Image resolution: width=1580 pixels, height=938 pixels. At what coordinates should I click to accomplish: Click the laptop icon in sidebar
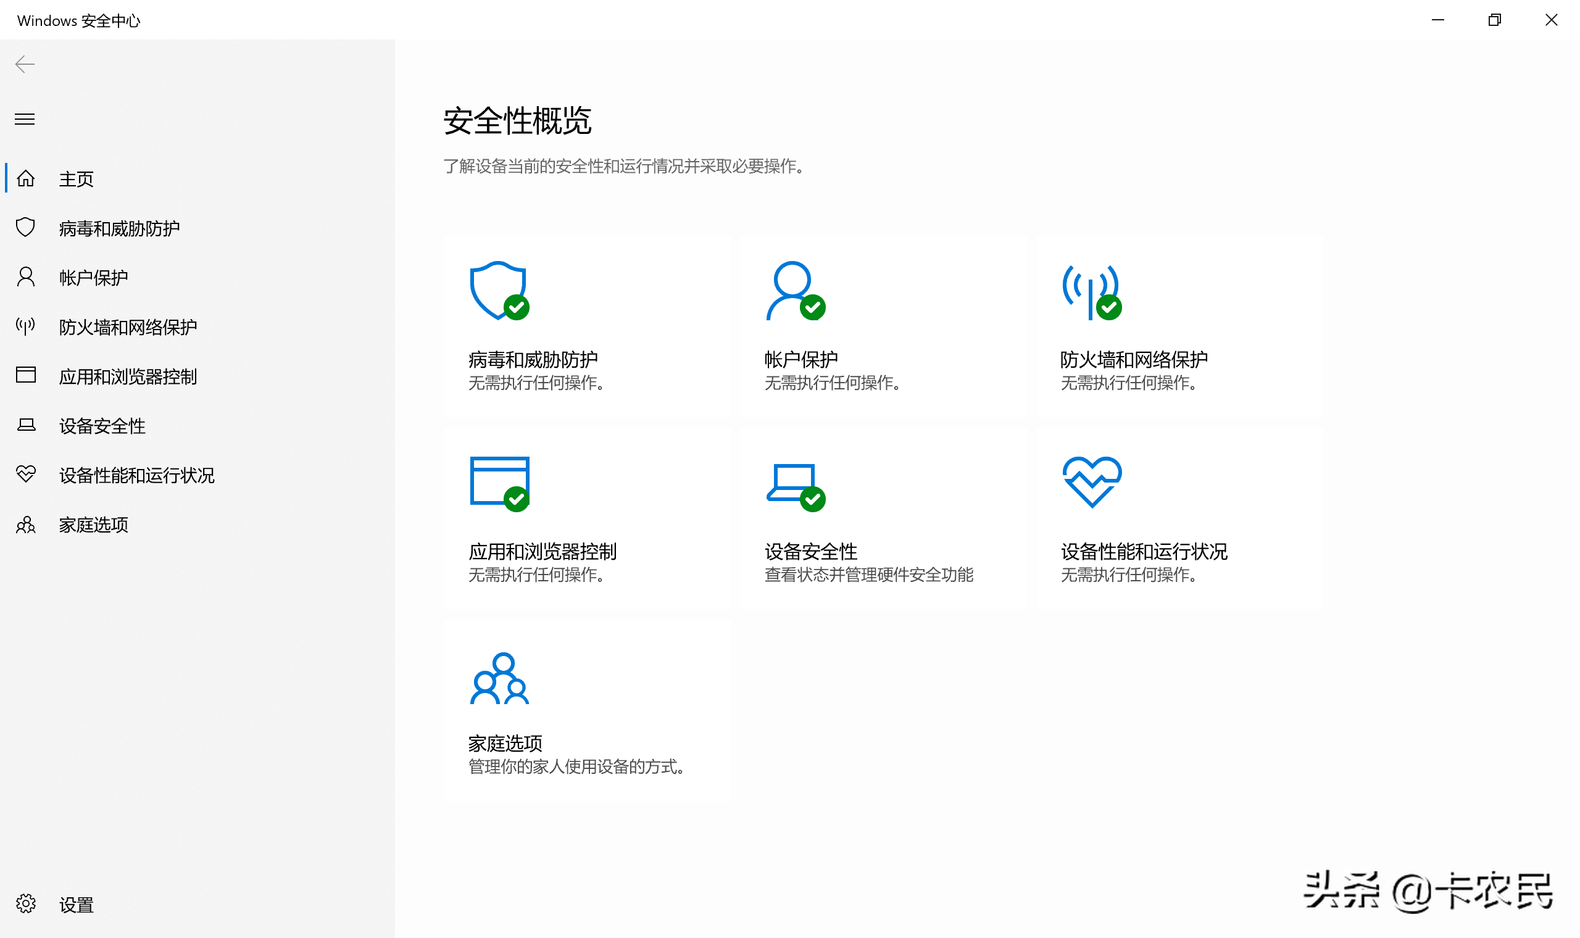tap(26, 425)
